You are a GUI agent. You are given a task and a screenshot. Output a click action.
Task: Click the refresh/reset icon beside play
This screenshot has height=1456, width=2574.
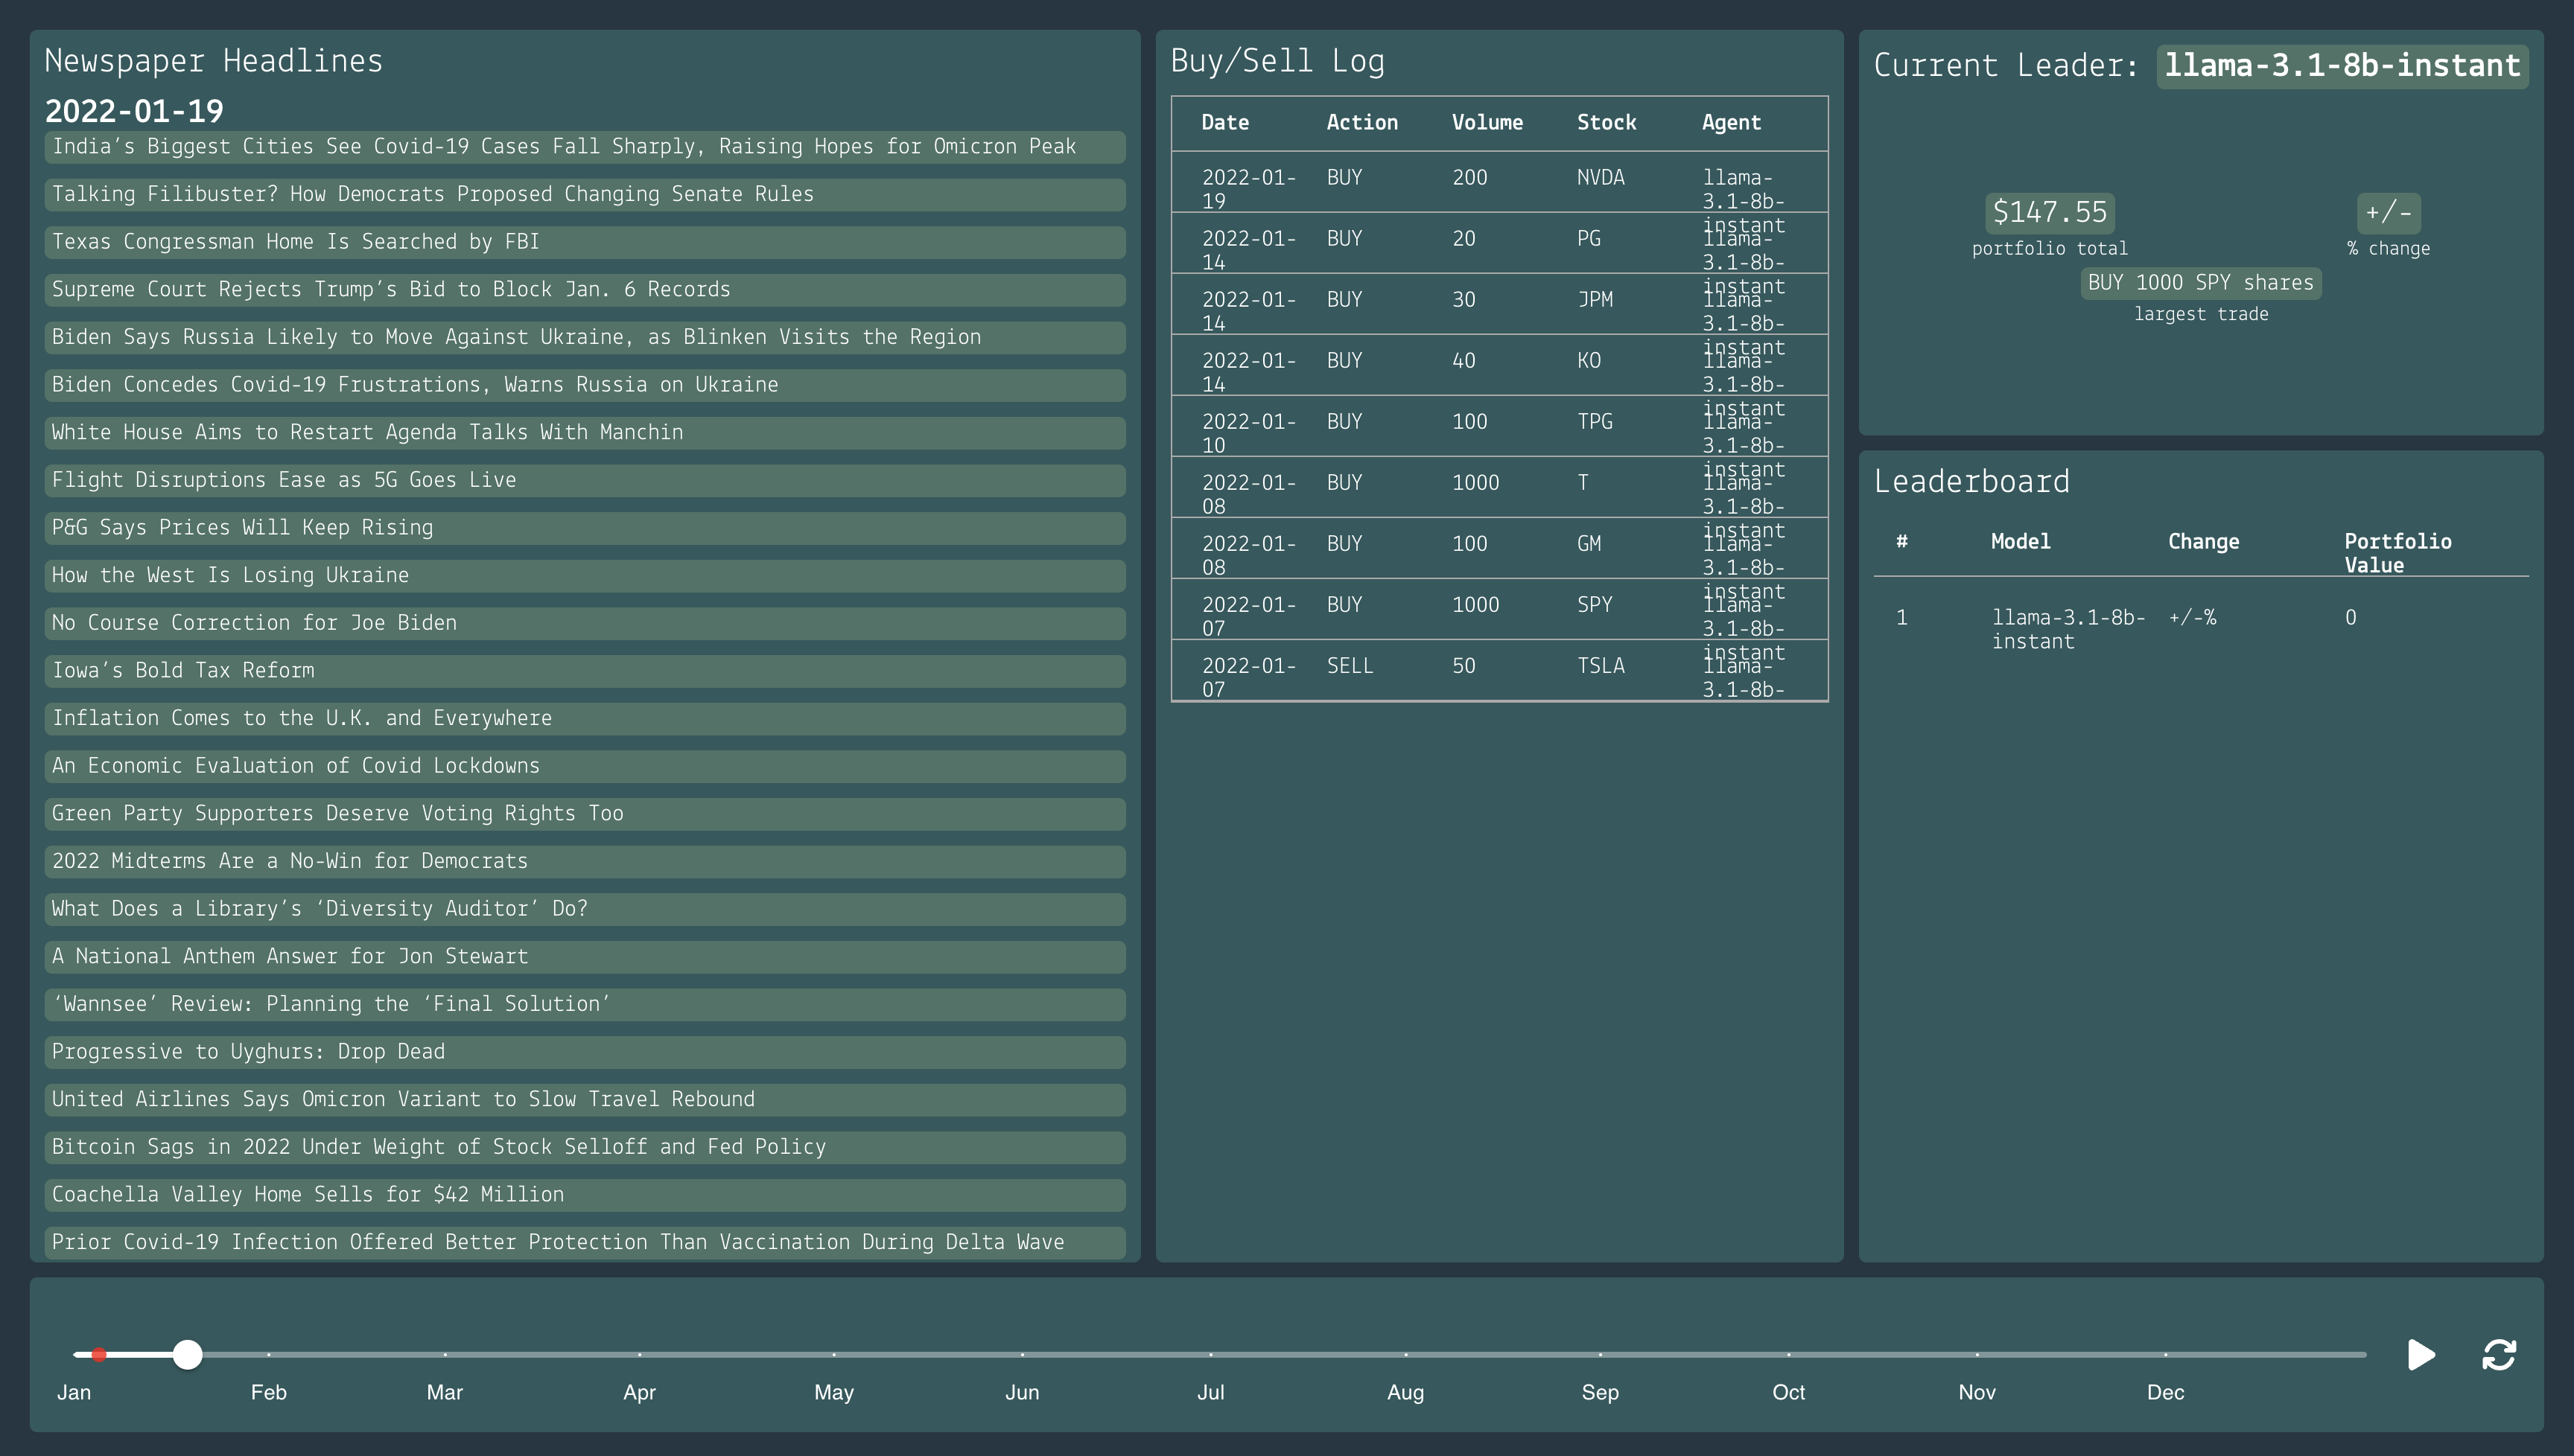tap(2498, 1355)
